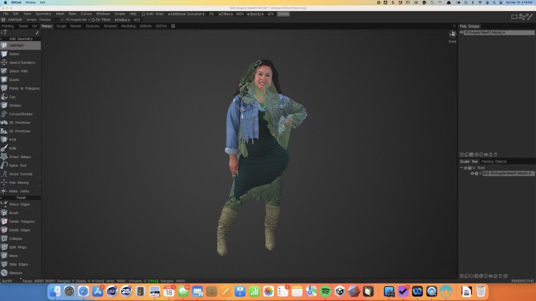Toggle the On Plane checkbox

[x=93, y=20]
